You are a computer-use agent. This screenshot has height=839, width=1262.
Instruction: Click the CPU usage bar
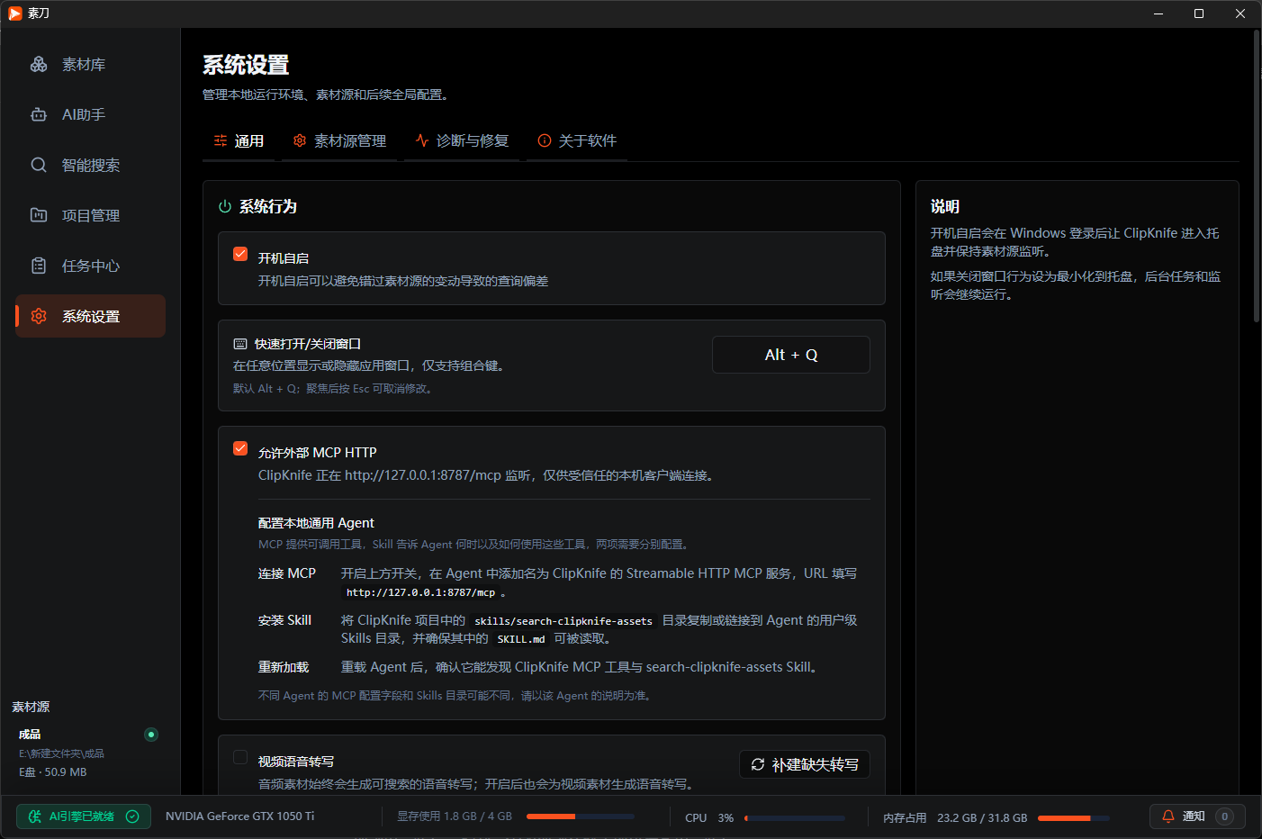(x=795, y=818)
